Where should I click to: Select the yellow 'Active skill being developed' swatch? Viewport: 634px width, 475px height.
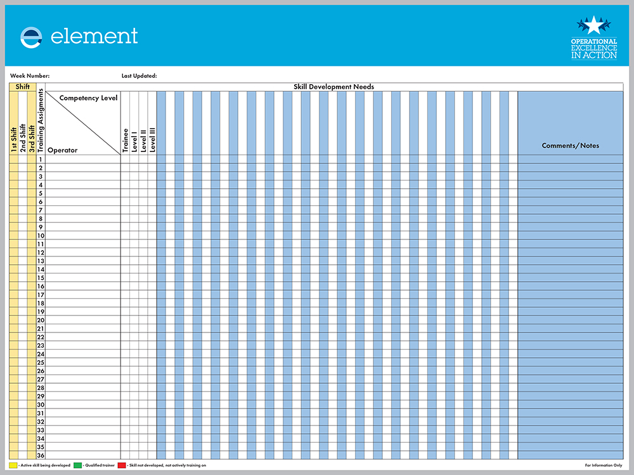tap(14, 465)
